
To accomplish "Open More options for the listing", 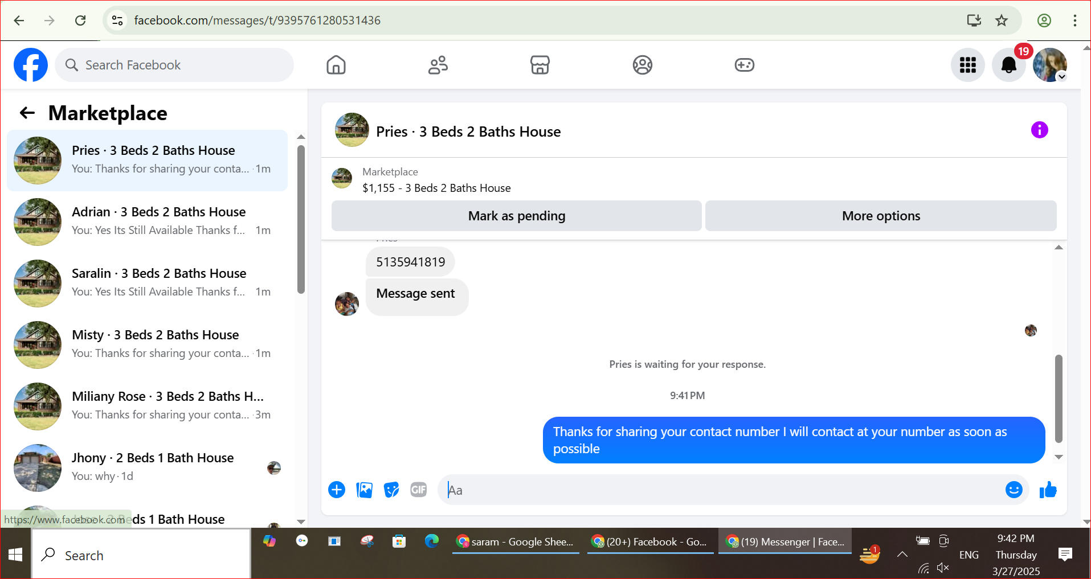I will click(881, 216).
